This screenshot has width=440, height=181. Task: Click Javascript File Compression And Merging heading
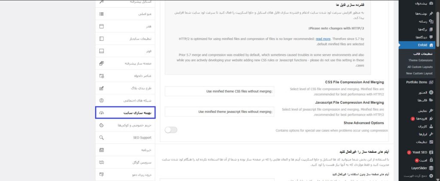pyautogui.click(x=349, y=103)
